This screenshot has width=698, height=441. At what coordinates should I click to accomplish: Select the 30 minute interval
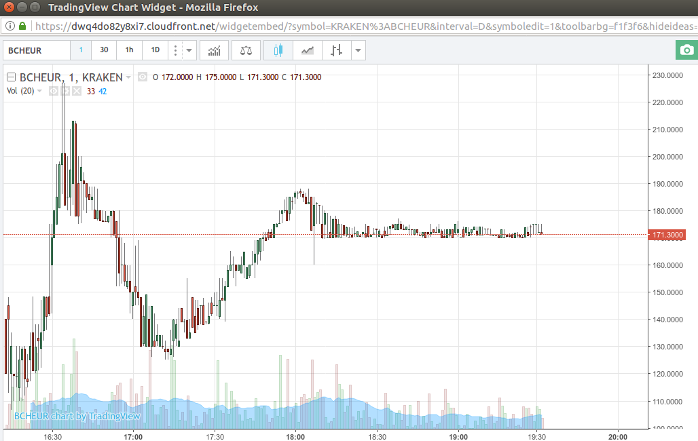[x=104, y=50]
